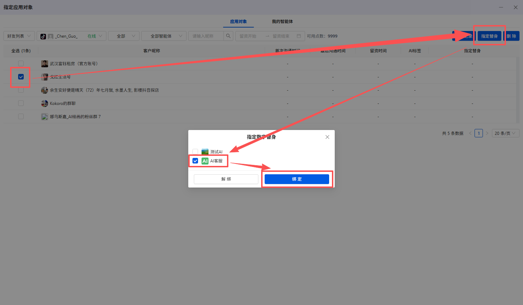Click the 共 5 条数据 text
Image resolution: width=523 pixels, height=305 pixels.
pos(453,133)
